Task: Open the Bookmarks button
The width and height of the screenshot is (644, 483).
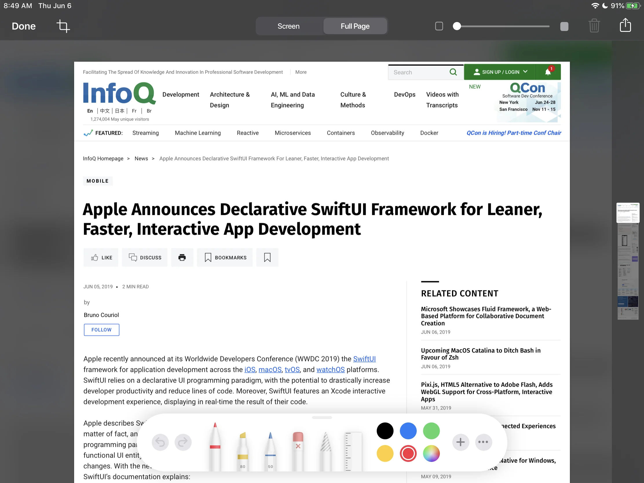Action: 225,257
